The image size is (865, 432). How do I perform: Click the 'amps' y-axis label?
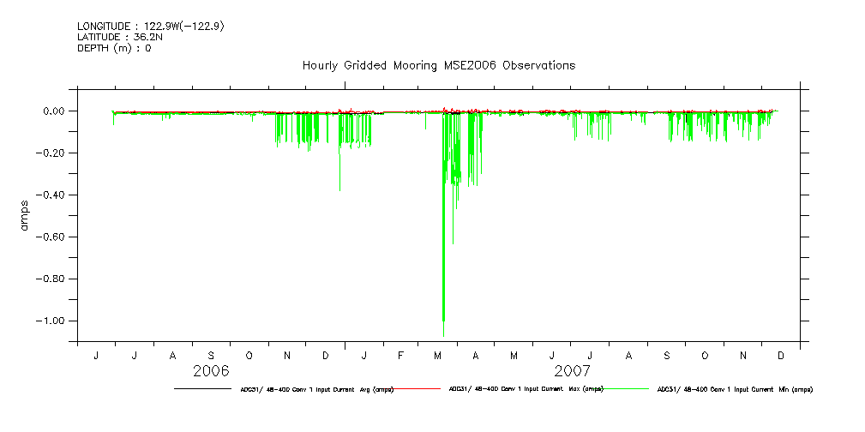25,216
